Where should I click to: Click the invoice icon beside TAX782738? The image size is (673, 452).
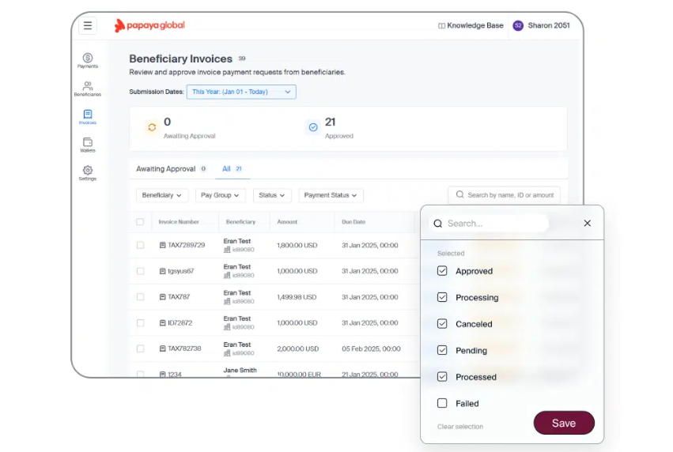pyautogui.click(x=163, y=348)
